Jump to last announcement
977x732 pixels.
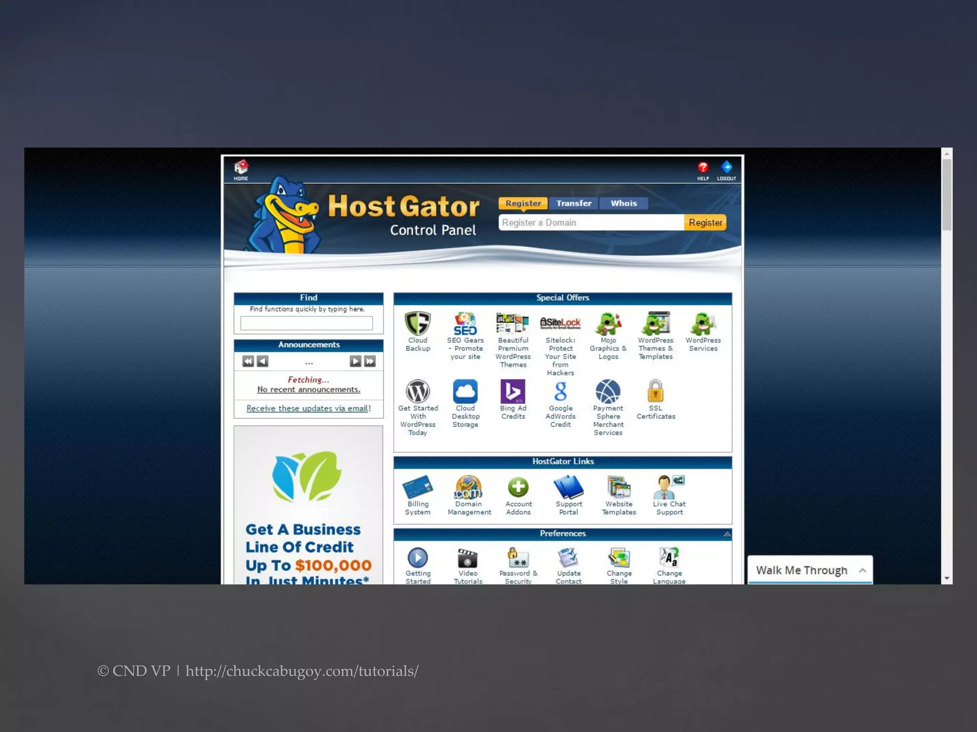pos(370,361)
